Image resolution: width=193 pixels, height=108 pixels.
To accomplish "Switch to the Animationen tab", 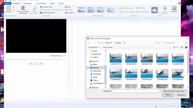I will 27,3.
